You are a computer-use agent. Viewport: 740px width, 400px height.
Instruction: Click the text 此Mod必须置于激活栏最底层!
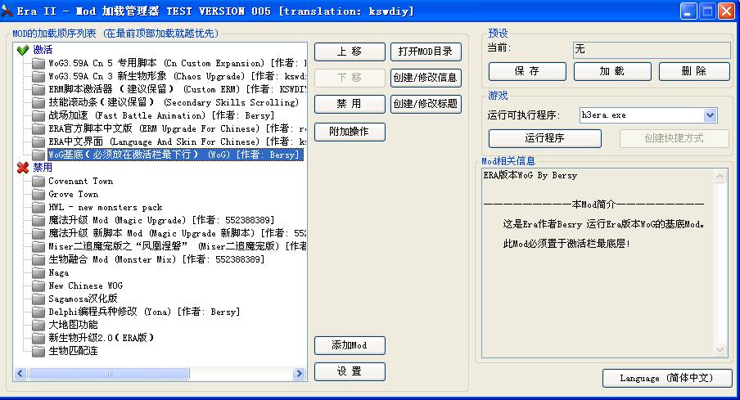coord(566,244)
